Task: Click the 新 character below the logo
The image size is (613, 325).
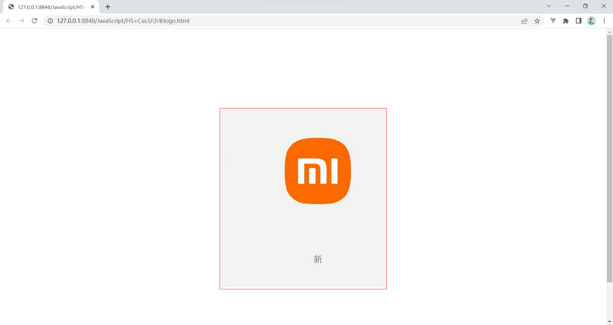Action: pos(318,259)
